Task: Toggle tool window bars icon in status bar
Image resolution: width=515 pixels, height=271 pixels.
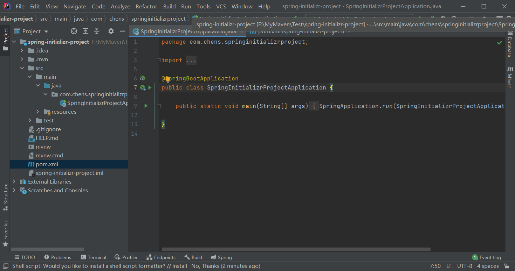Action: coord(5,266)
